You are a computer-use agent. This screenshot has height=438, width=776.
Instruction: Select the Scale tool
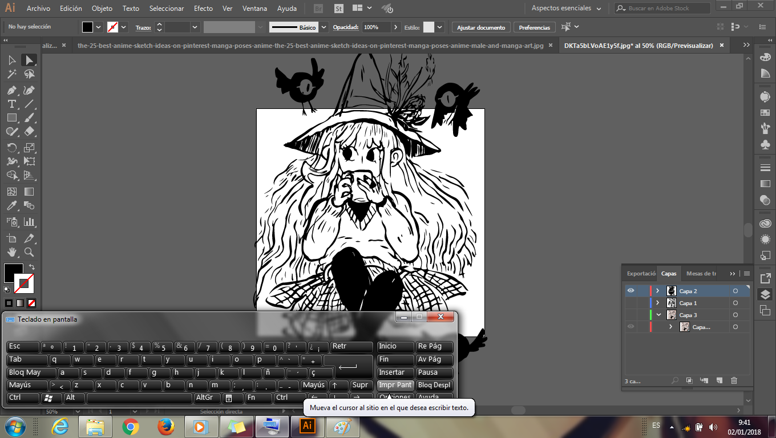29,148
